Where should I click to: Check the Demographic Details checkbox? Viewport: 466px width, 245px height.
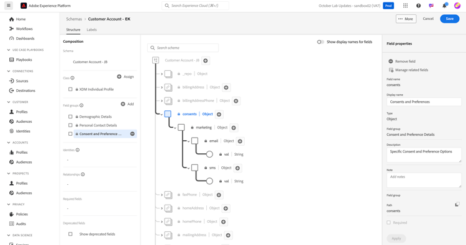coord(70,117)
